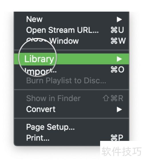Open the Page Setup… dialog entry
The image size is (143, 162).
50,127
